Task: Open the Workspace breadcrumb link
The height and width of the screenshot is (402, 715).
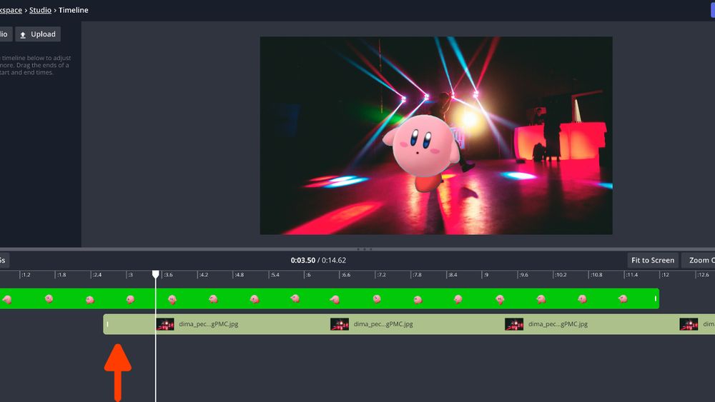Action: click(x=10, y=10)
